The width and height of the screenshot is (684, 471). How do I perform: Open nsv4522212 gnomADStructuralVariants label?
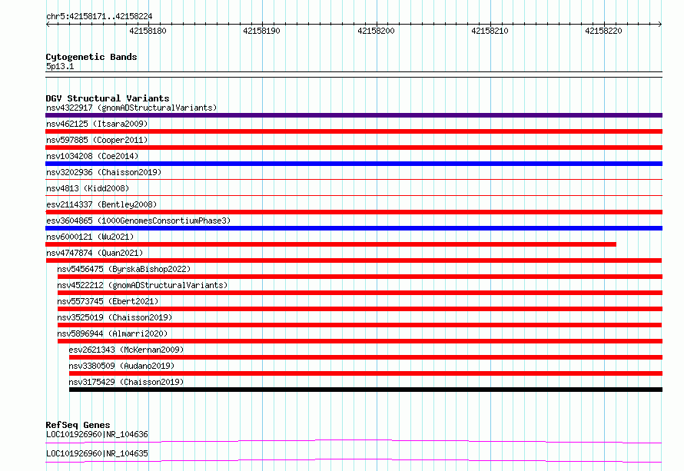pos(142,285)
